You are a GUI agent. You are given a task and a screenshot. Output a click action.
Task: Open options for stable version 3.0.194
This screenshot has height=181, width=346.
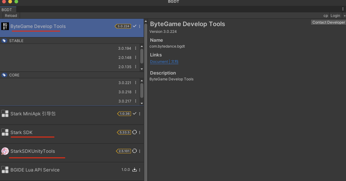coord(136,48)
